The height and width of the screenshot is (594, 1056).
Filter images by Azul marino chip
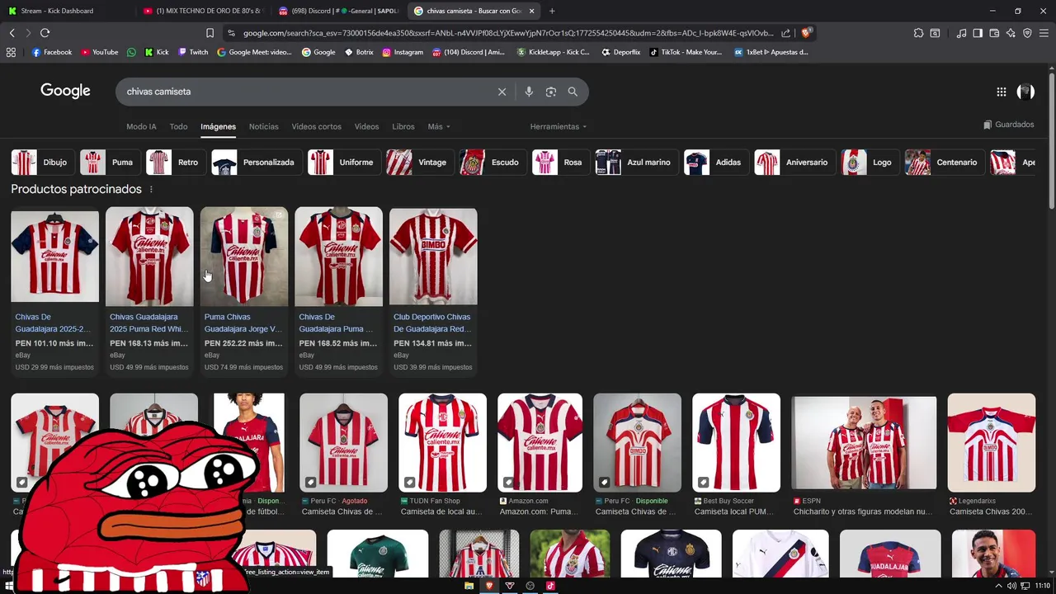pyautogui.click(x=635, y=163)
